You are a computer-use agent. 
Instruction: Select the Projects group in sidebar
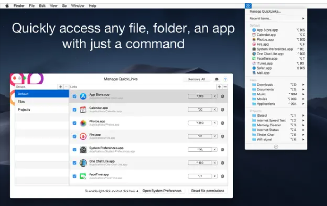click(x=42, y=110)
